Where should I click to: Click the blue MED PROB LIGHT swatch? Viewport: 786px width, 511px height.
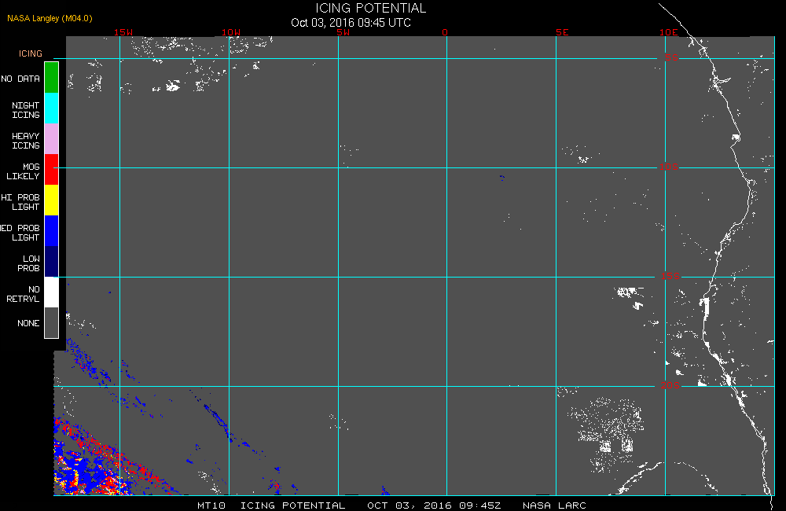coord(52,230)
